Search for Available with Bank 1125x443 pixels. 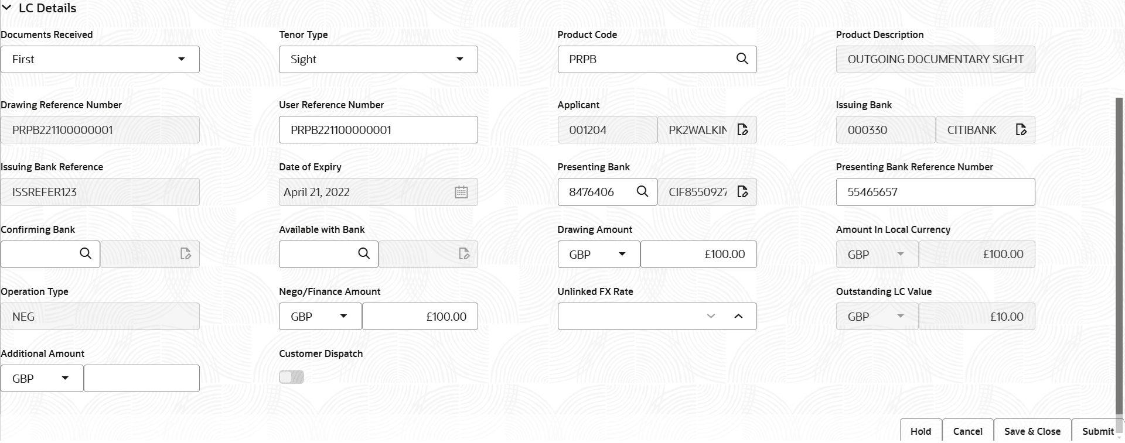(x=363, y=254)
